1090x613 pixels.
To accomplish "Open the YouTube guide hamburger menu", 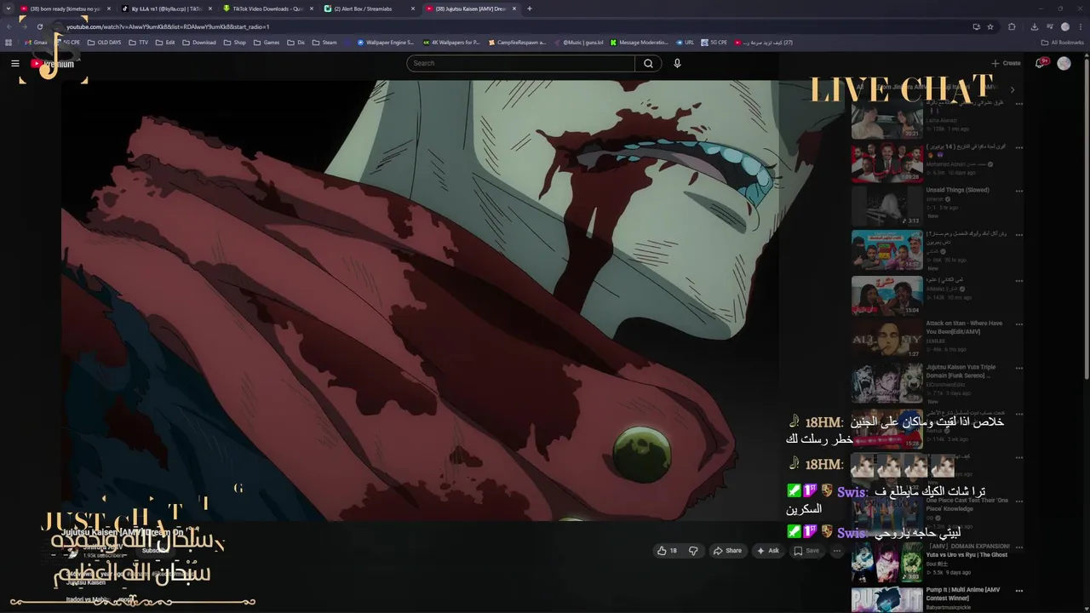I will (14, 63).
